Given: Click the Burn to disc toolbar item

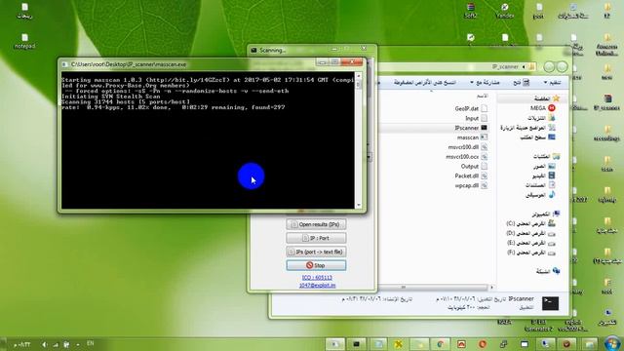Looking at the screenshot, I should [425, 82].
